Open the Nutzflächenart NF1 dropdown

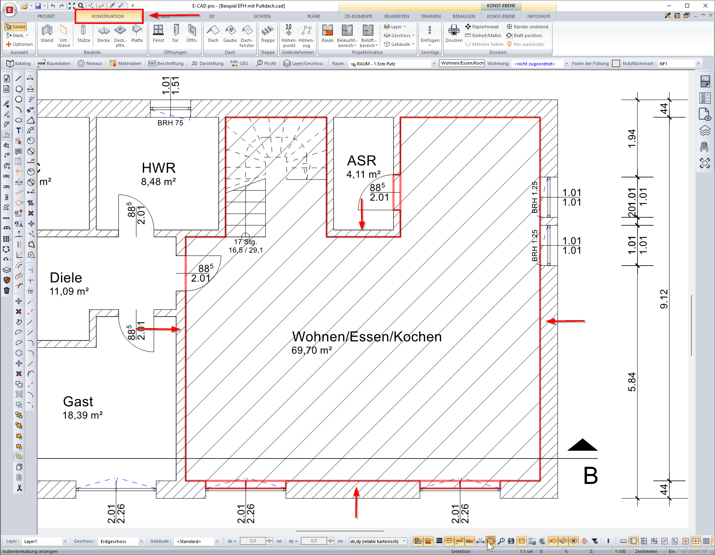698,64
